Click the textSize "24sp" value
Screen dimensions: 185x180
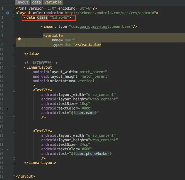tap(84, 144)
